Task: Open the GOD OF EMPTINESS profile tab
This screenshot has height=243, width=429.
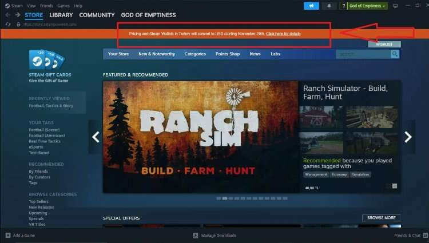Action: point(148,15)
